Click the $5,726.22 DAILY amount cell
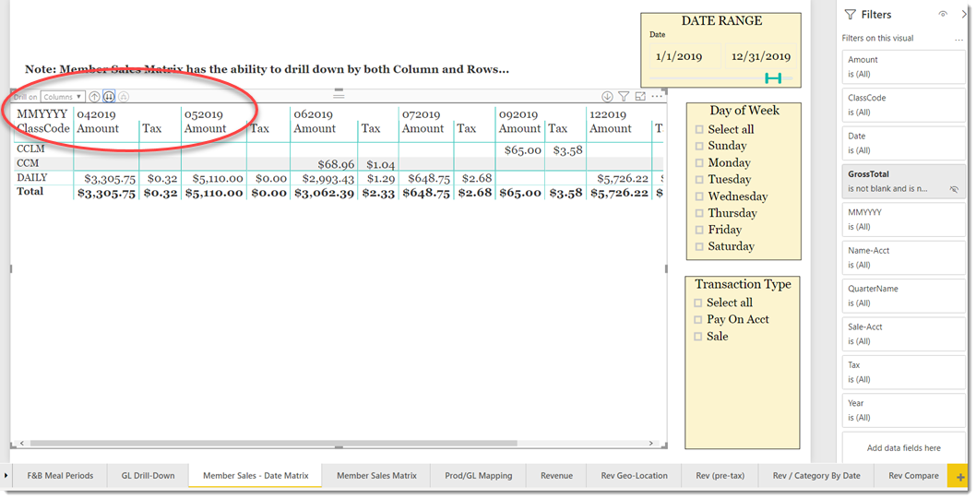976x499 pixels. 623,179
